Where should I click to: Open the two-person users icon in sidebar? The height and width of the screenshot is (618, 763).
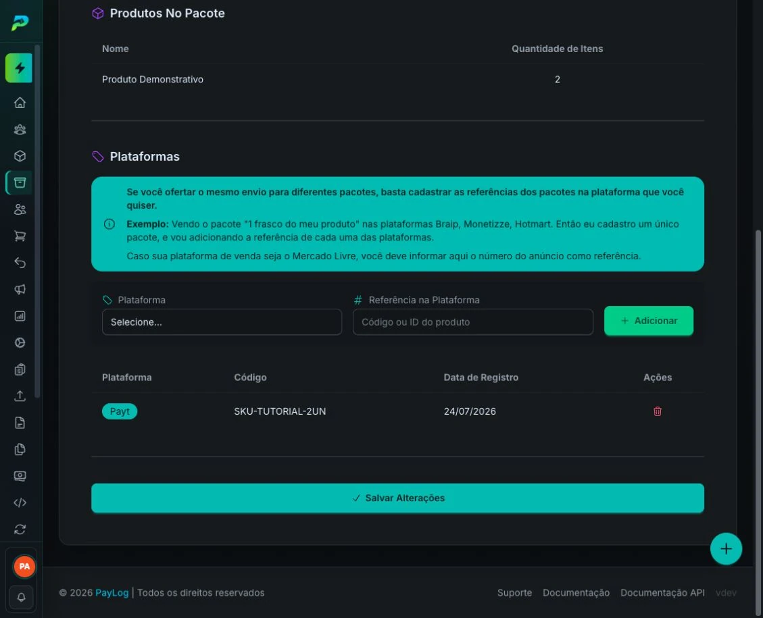coord(20,209)
